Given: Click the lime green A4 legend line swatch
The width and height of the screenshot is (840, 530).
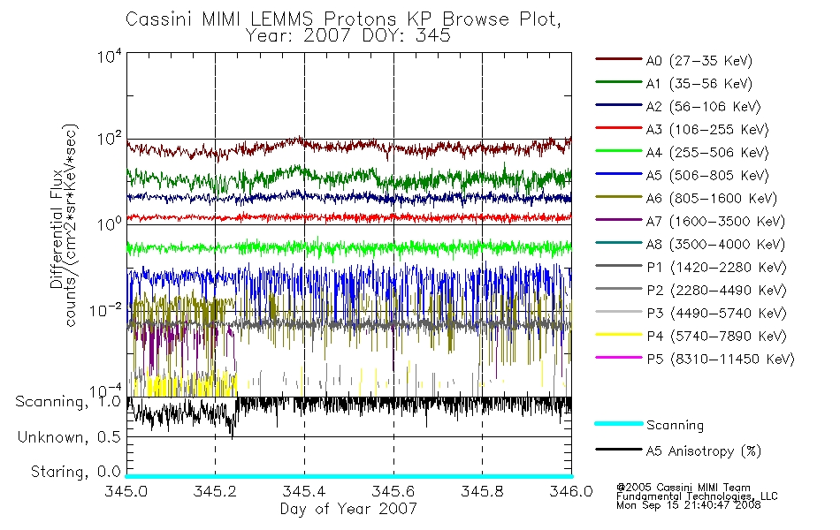Looking at the screenshot, I should point(619,151).
